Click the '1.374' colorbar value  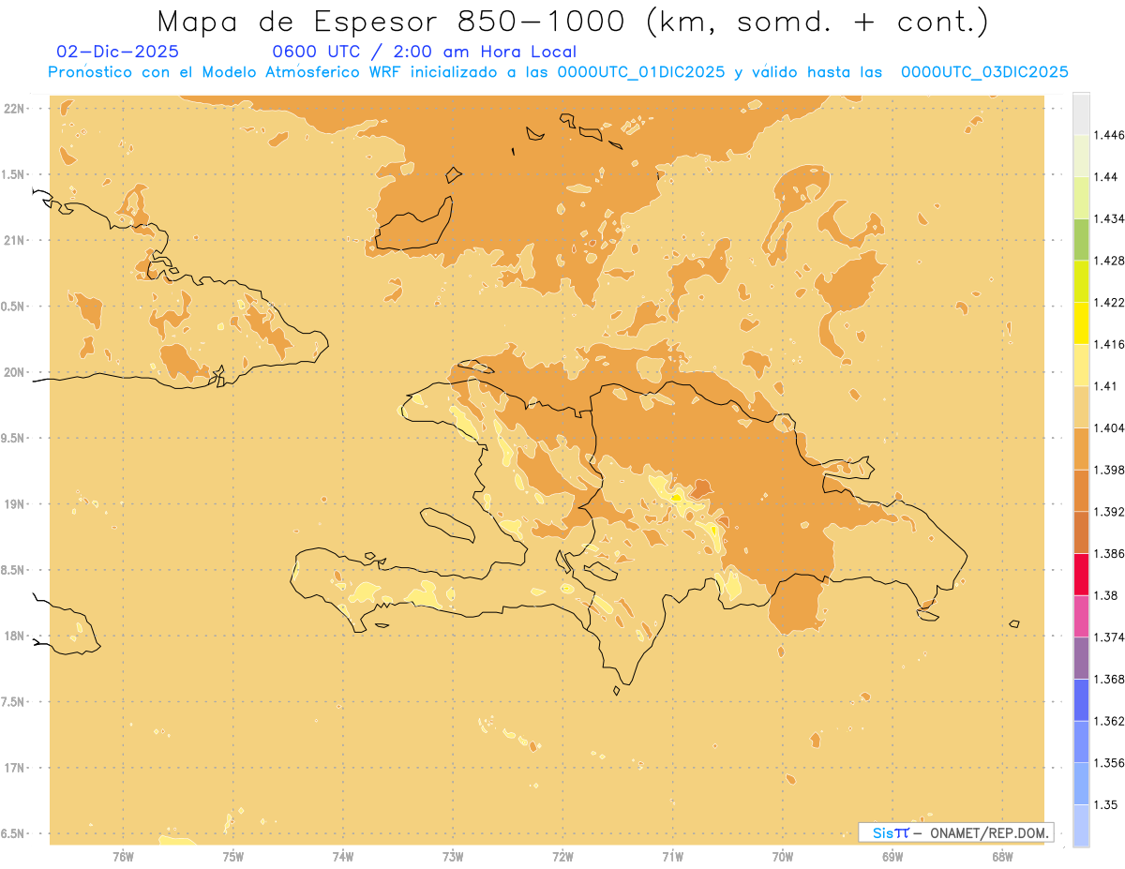[x=1109, y=637]
